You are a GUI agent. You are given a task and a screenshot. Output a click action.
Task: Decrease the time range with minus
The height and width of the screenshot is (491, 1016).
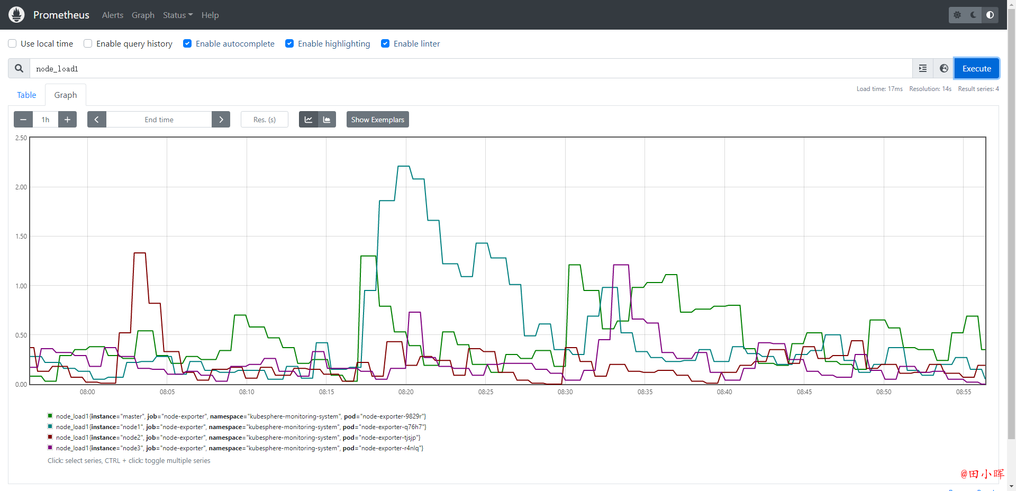[23, 120]
